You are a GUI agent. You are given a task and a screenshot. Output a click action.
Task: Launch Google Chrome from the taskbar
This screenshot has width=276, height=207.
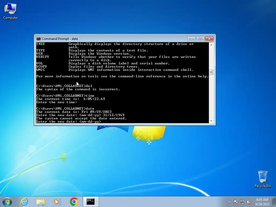pyautogui.click(x=74, y=202)
